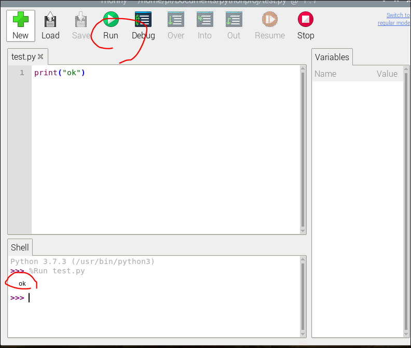The image size is (411, 348).
Task: Close the test.py tab with its x icon
Action: (x=40, y=57)
